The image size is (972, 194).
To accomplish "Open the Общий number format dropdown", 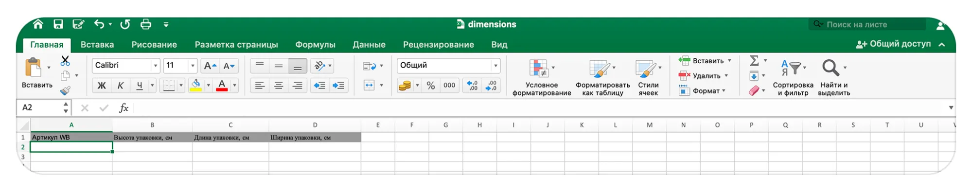I will [x=495, y=66].
